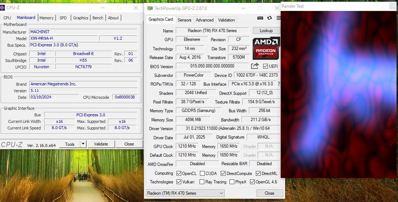Image resolution: width=398 pixels, height=202 pixels.
Task: Click the Tools button in CPU-Z
Action: click(x=70, y=144)
